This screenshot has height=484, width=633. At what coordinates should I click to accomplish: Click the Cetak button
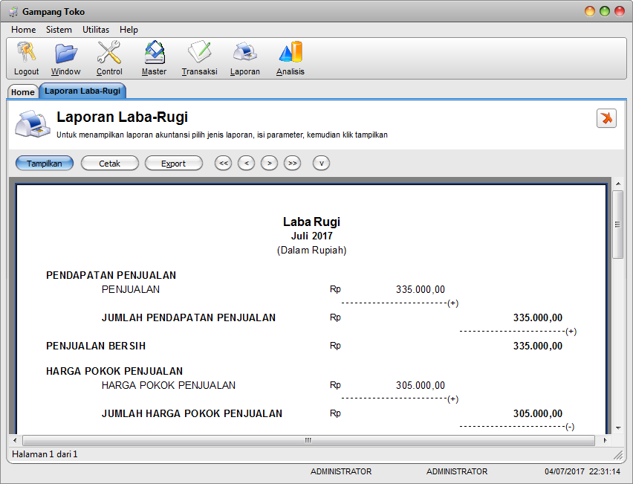pyautogui.click(x=110, y=164)
